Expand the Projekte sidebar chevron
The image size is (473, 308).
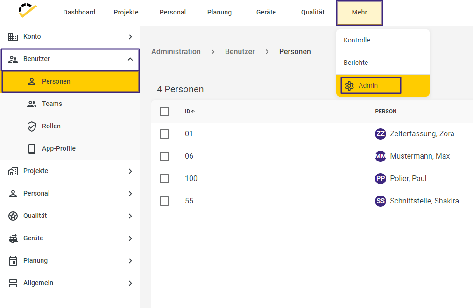coord(130,171)
